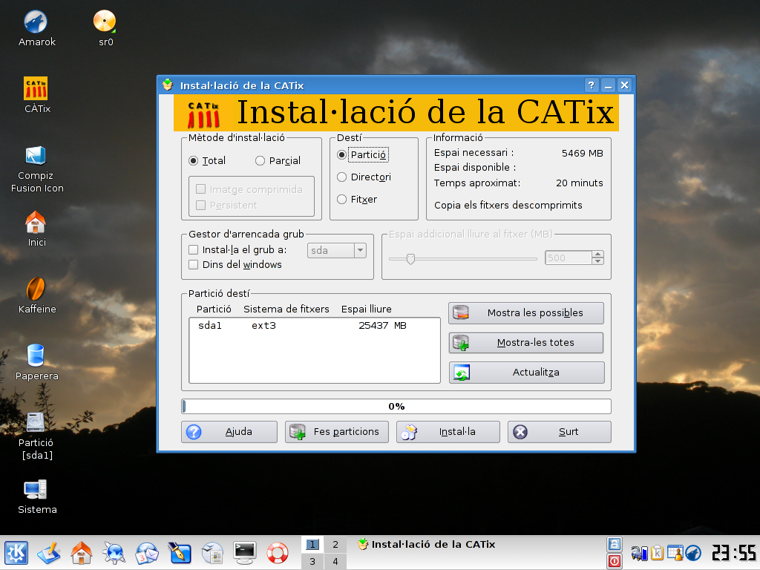This screenshot has width=760, height=570.
Task: Click the Partició column header
Action: coord(214,309)
